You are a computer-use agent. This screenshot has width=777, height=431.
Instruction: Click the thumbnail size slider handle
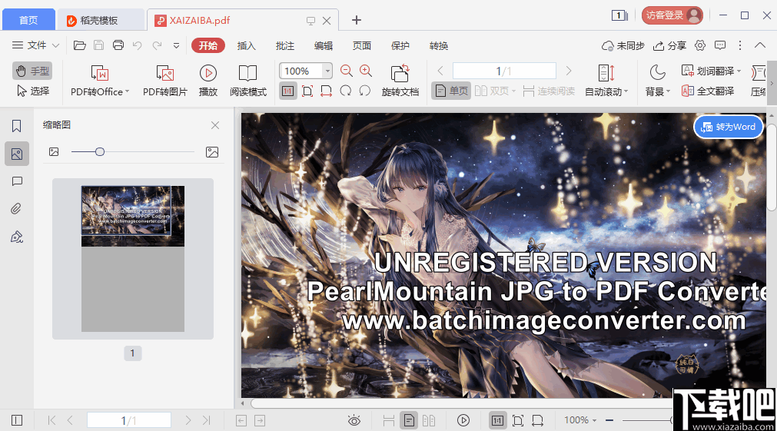click(100, 151)
